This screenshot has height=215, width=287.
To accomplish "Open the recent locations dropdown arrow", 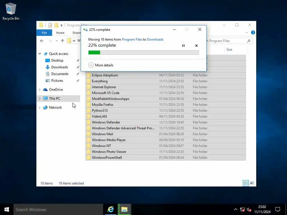I will 57,41.
